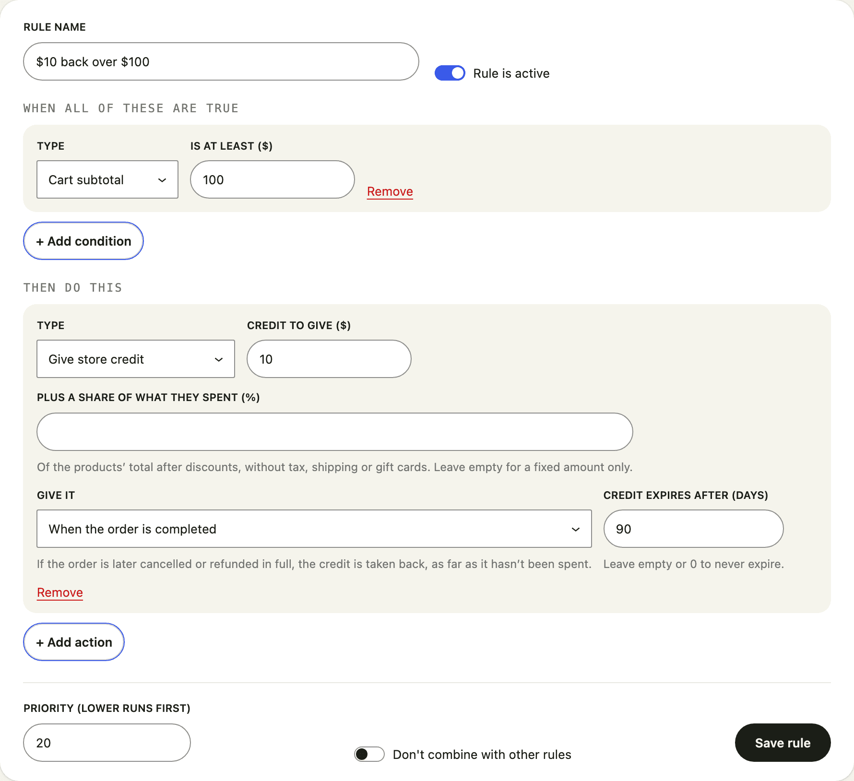Click the 'PRIORITY (LOWER RUNS FIRST)' label

coord(107,708)
